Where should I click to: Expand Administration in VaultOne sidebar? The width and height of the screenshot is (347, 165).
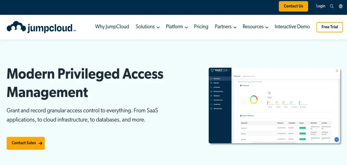coord(220,109)
